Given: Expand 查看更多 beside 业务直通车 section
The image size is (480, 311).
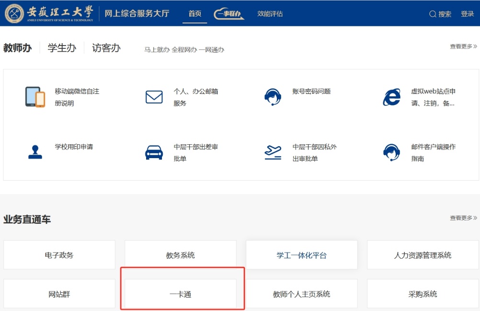Looking at the screenshot, I should 463,218.
